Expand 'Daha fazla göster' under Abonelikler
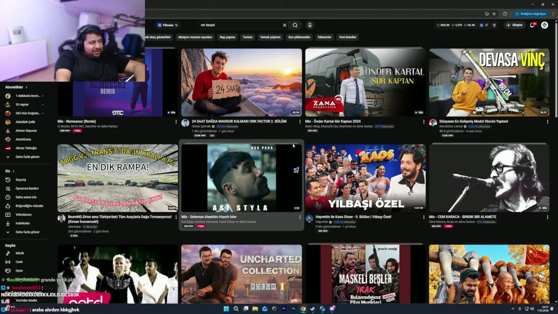The width and height of the screenshot is (558, 314). click(27, 157)
